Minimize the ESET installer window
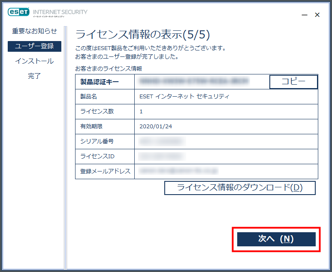 305,15
